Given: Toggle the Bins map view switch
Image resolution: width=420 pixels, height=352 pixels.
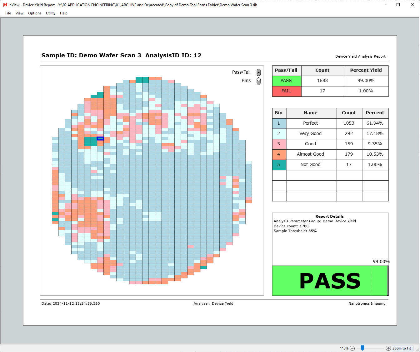Looking at the screenshot, I should pos(258,81).
